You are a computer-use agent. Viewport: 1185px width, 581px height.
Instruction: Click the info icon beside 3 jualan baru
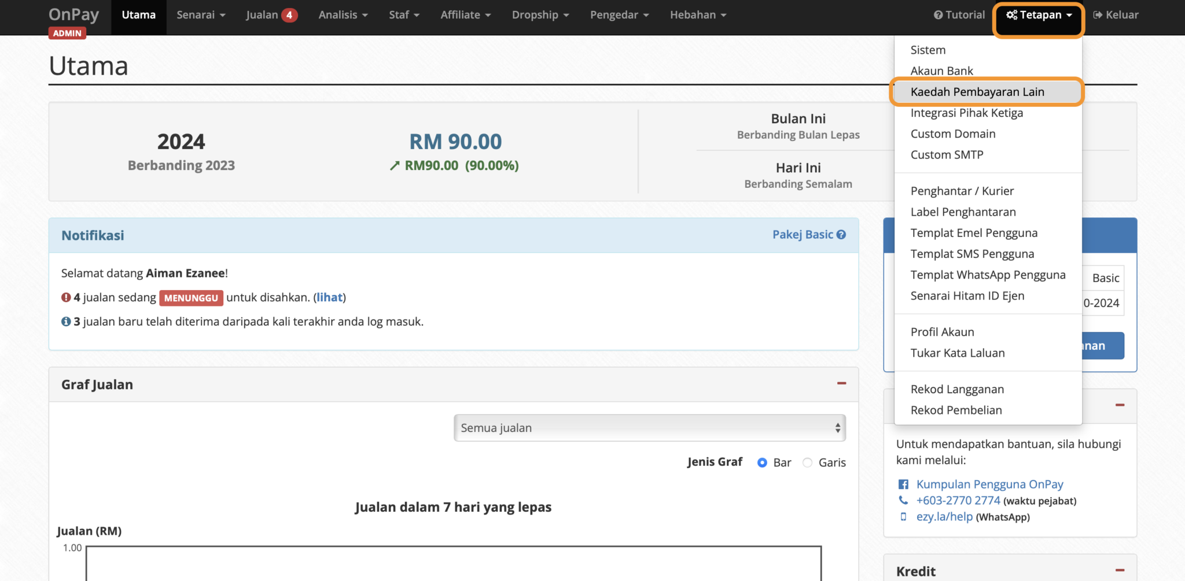(x=65, y=321)
